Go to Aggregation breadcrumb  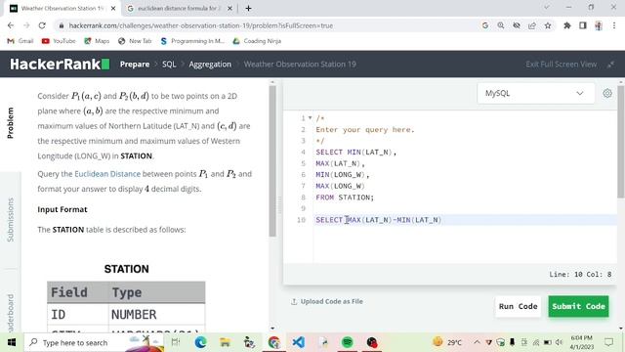click(210, 65)
